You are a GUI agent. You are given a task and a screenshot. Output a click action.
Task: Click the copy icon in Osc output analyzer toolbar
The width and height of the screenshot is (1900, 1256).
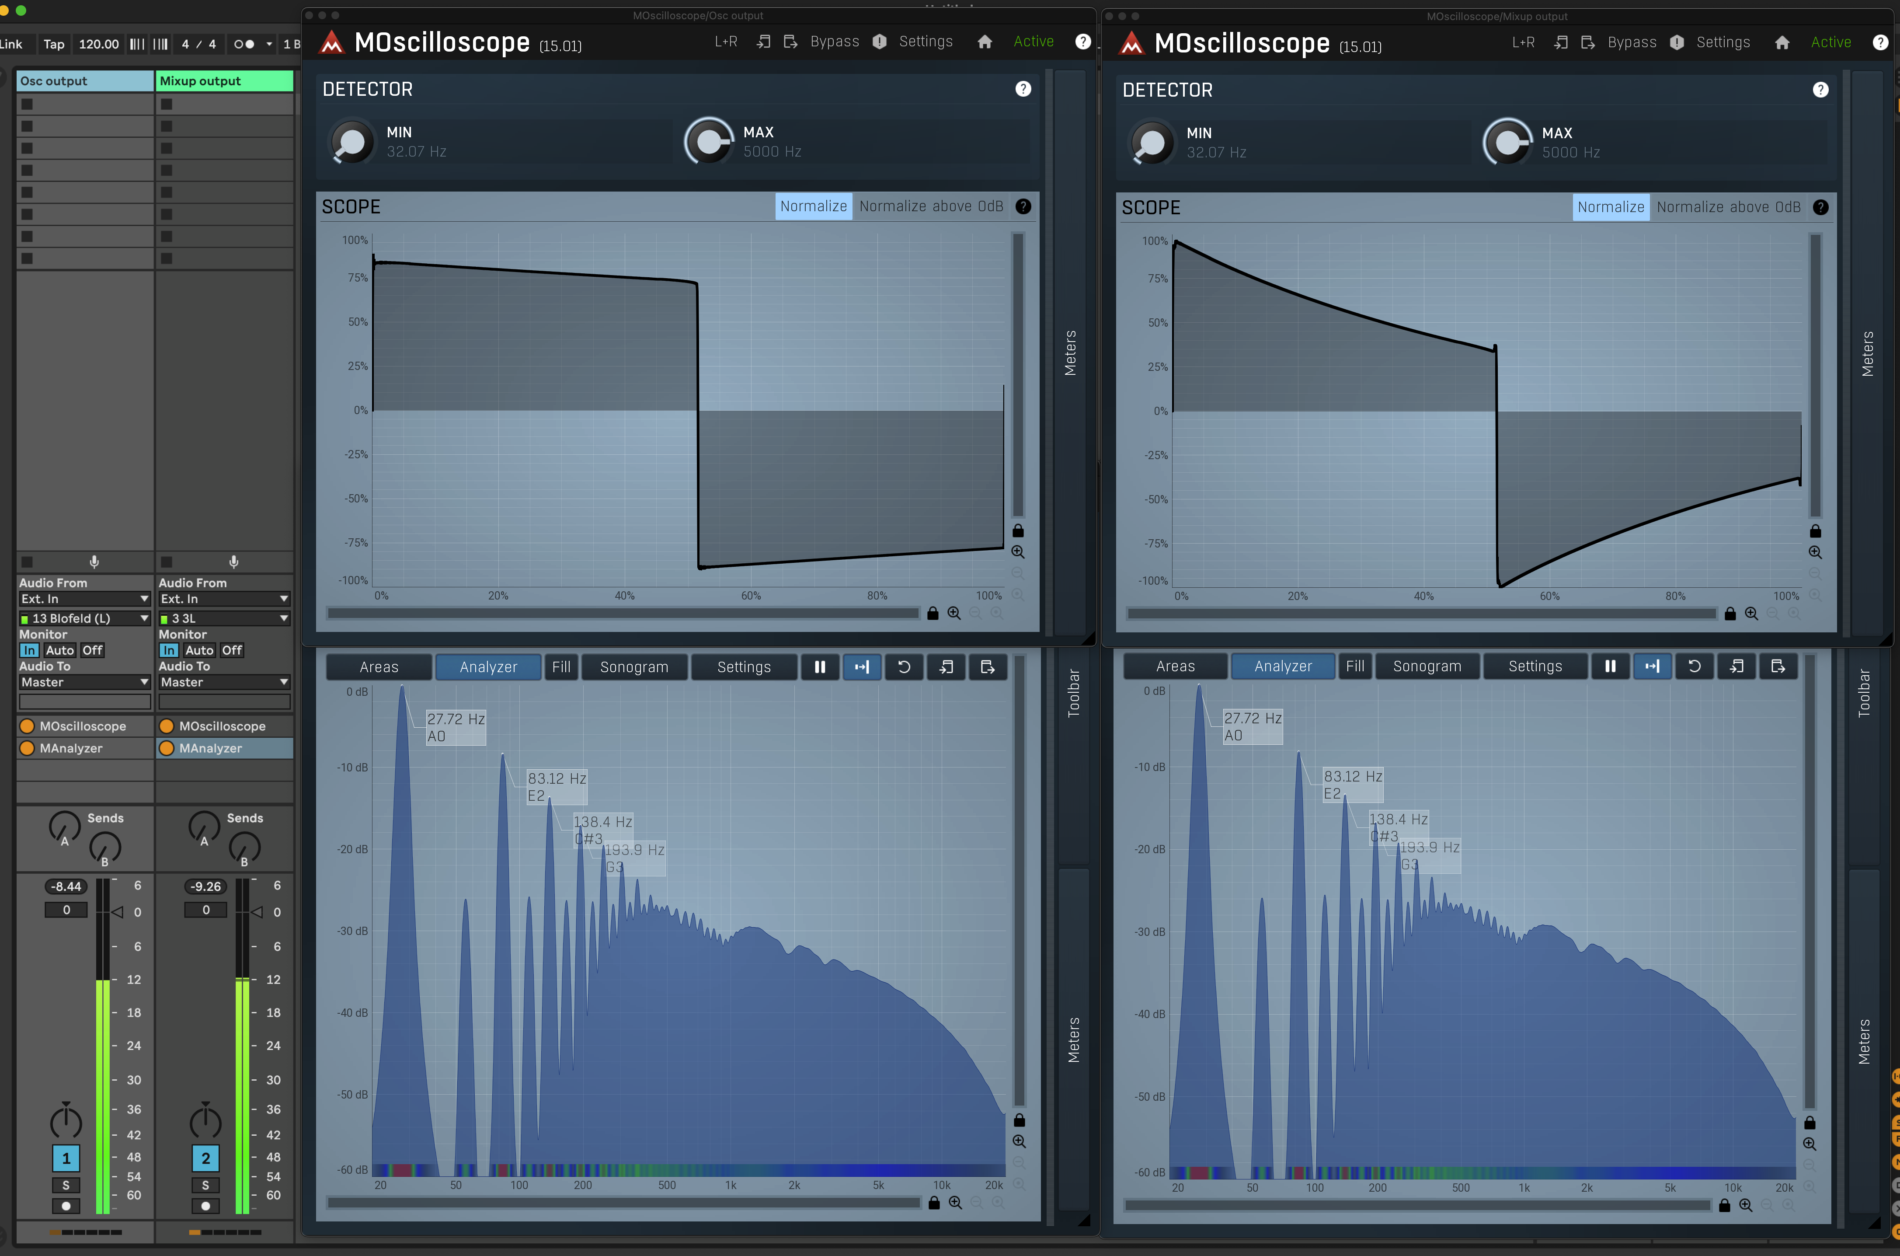pos(946,666)
